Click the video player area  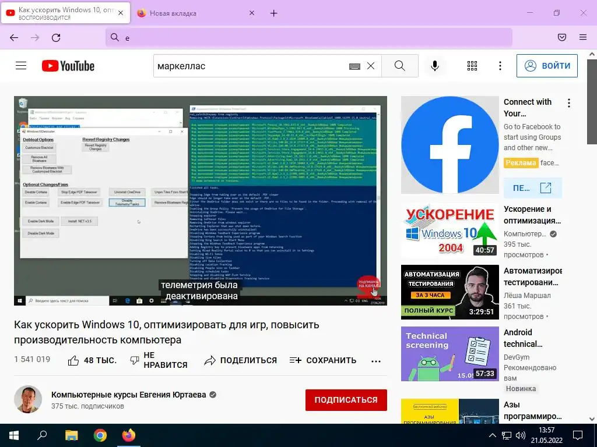click(201, 201)
